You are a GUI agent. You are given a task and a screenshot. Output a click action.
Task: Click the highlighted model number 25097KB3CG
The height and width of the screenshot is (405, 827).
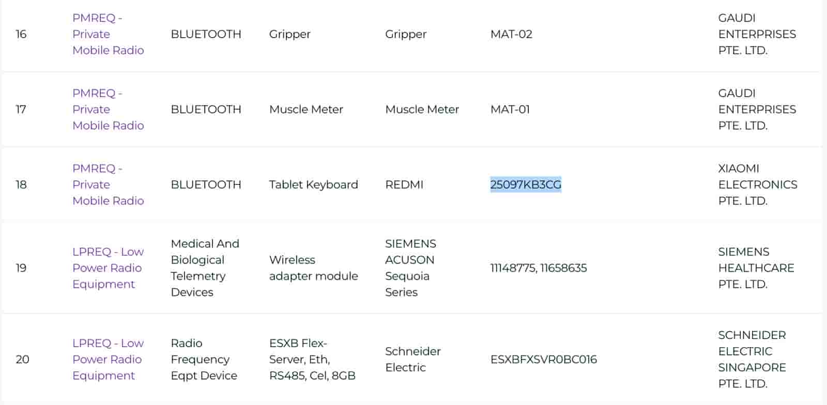(525, 184)
